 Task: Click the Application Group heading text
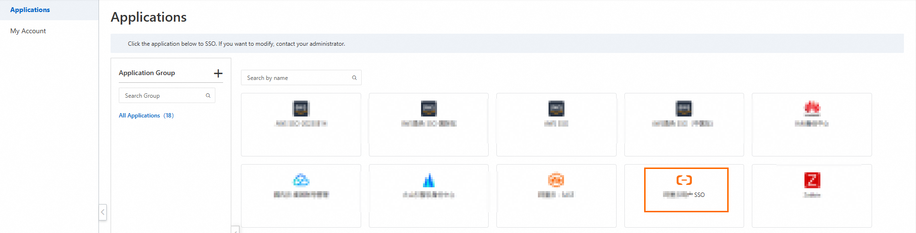coord(147,73)
